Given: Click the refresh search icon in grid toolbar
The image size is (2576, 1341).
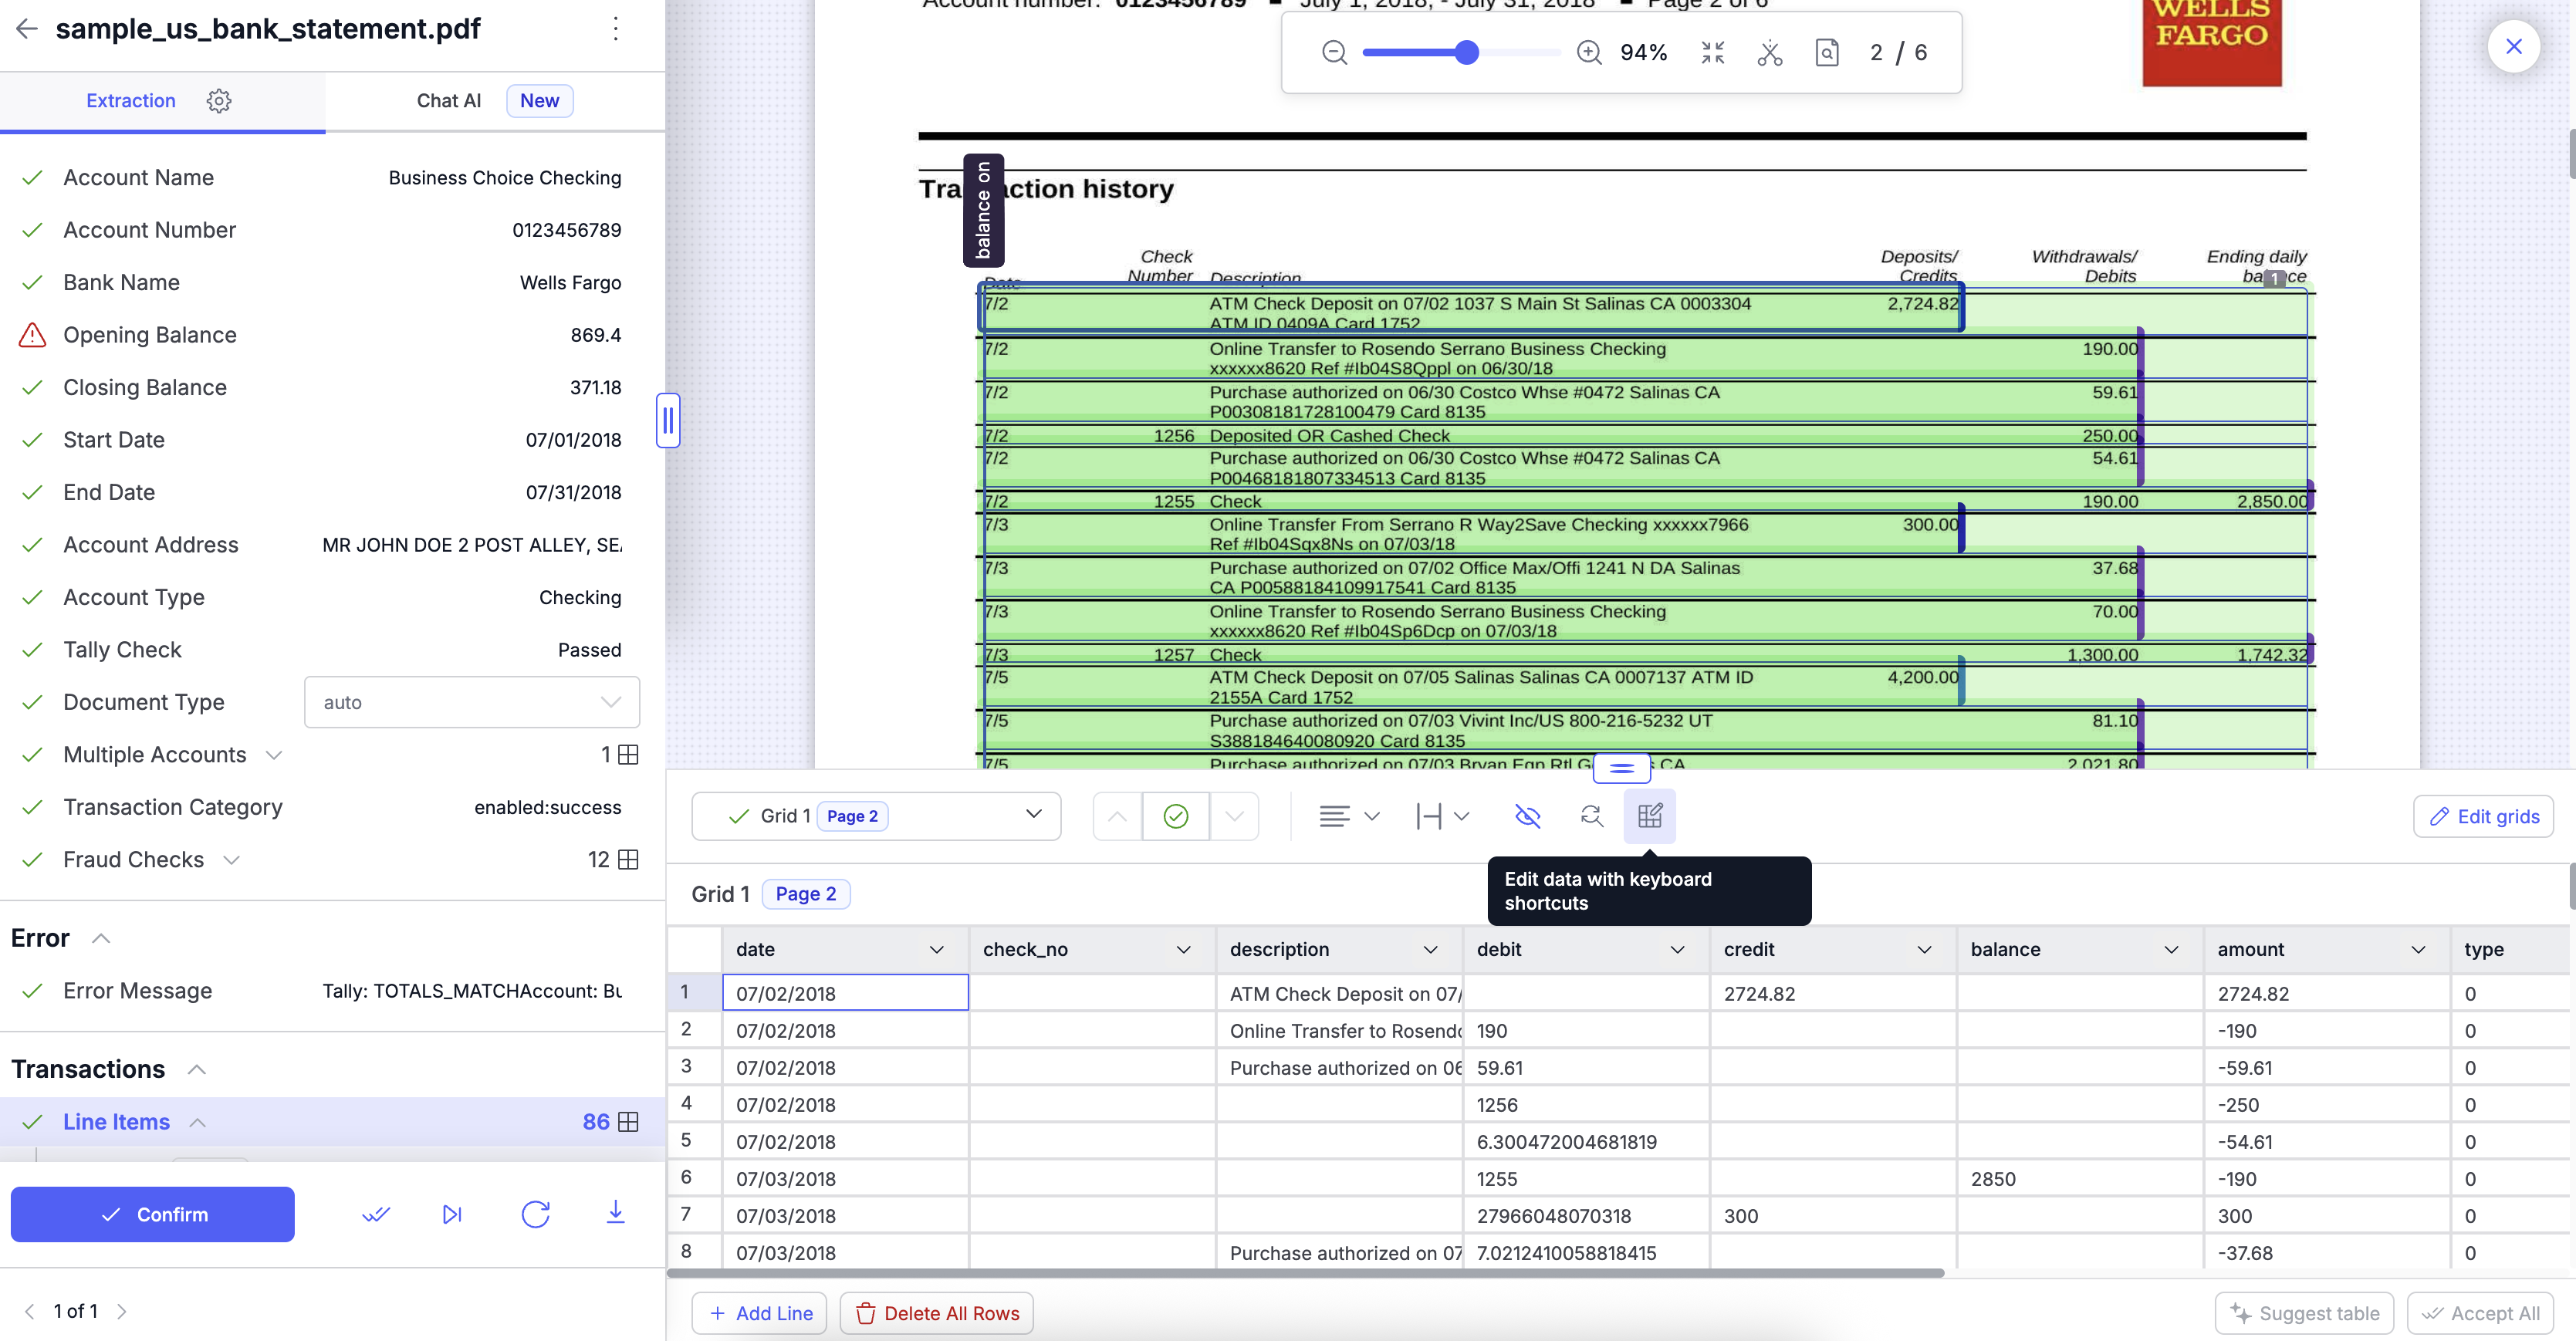Looking at the screenshot, I should click(x=1591, y=816).
